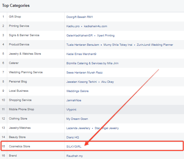Select the Cosmetics Store category
This screenshot has height=159, width=184.
click(19, 146)
